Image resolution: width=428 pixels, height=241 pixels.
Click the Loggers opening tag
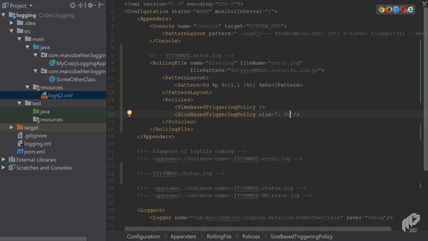(x=151, y=210)
